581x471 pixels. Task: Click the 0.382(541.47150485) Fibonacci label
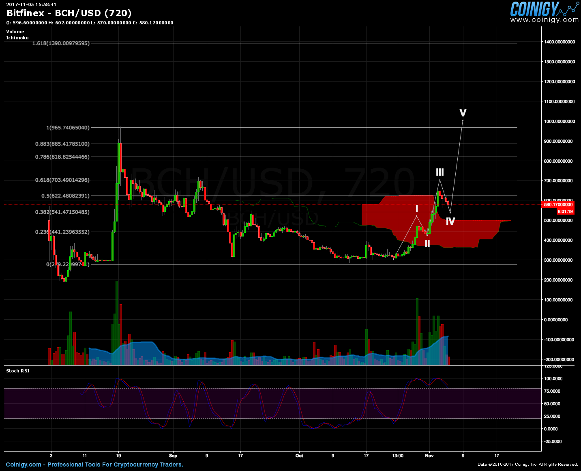(62, 212)
